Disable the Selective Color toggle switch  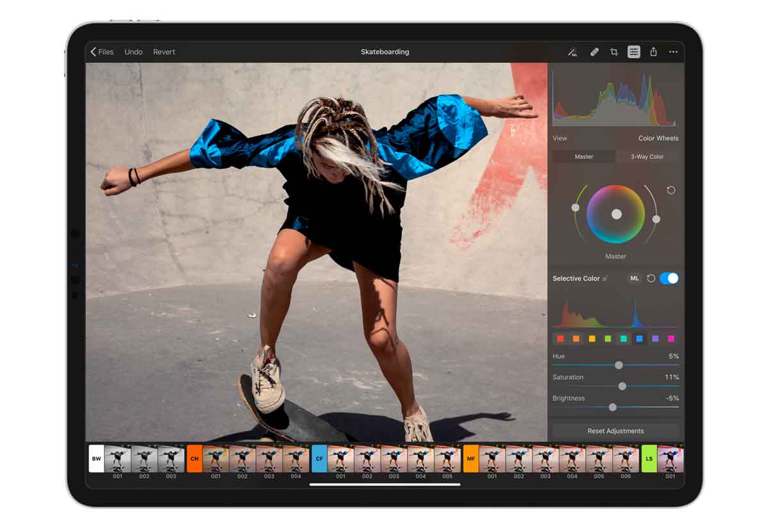[668, 279]
